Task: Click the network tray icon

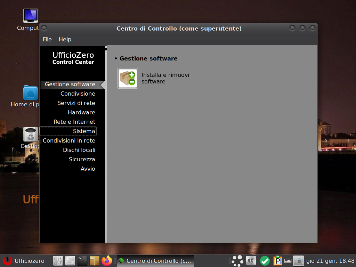Action: pyautogui.click(x=288, y=261)
